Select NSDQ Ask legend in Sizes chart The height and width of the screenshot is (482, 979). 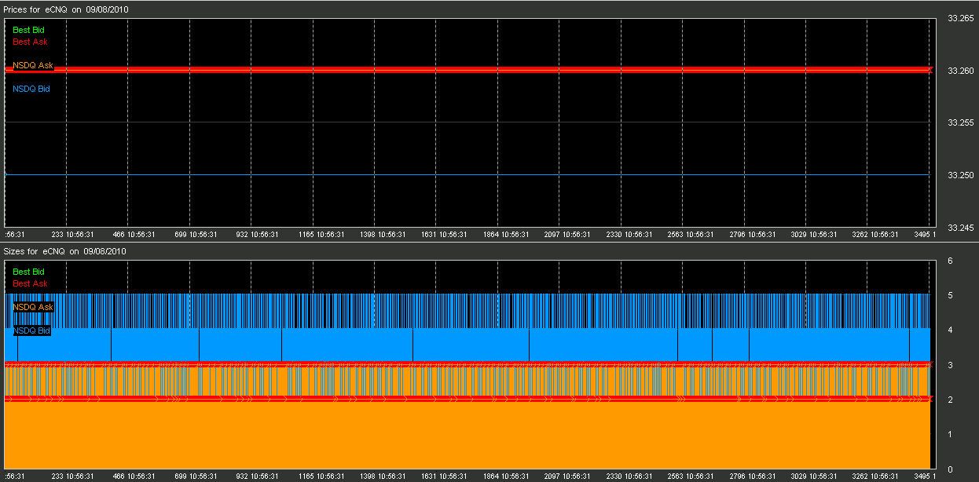coord(33,307)
